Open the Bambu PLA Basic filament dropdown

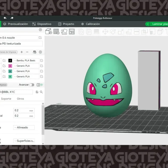tap(26, 61)
